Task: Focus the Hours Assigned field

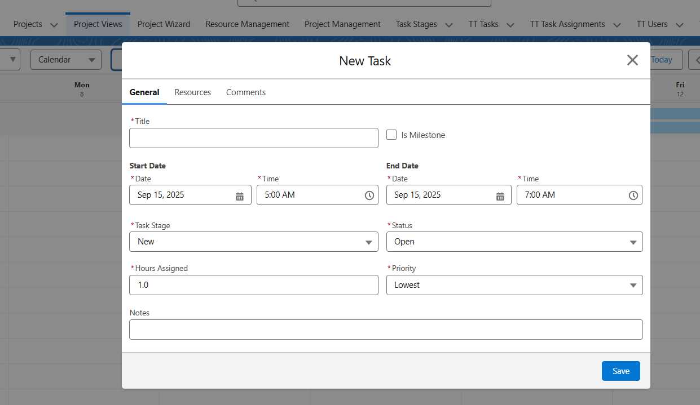Action: pyautogui.click(x=254, y=285)
